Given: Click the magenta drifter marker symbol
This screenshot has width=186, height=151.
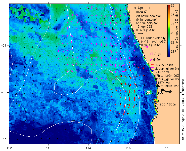Looking at the screenshot, I should [151, 60].
